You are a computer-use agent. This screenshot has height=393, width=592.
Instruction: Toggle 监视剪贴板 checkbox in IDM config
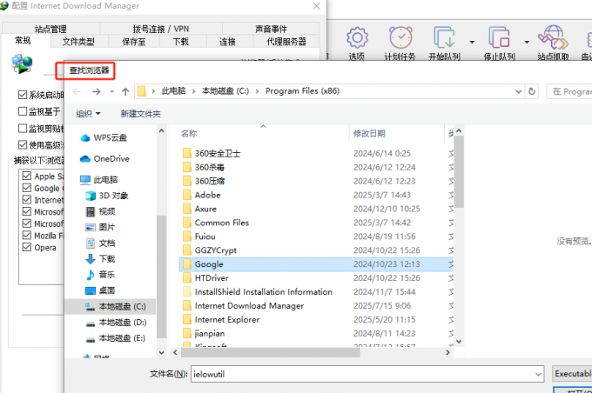(x=23, y=128)
